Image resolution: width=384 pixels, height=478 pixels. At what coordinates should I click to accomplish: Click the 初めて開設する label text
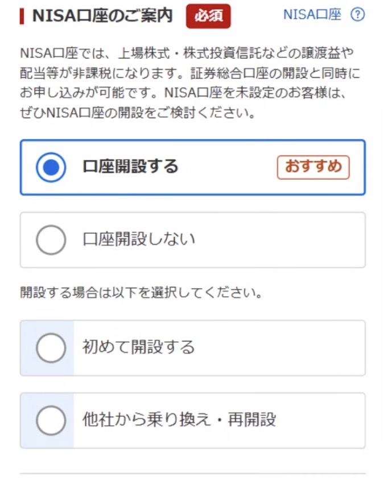point(139,348)
